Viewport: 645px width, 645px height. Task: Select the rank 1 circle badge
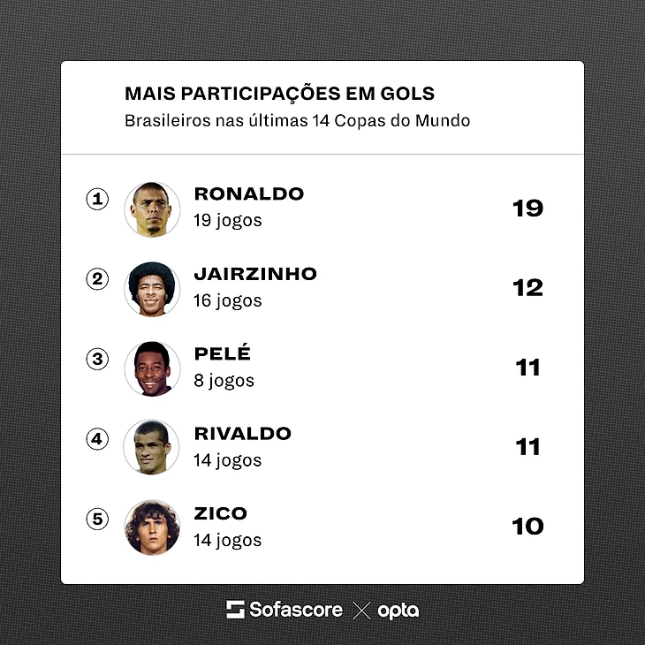pyautogui.click(x=97, y=199)
